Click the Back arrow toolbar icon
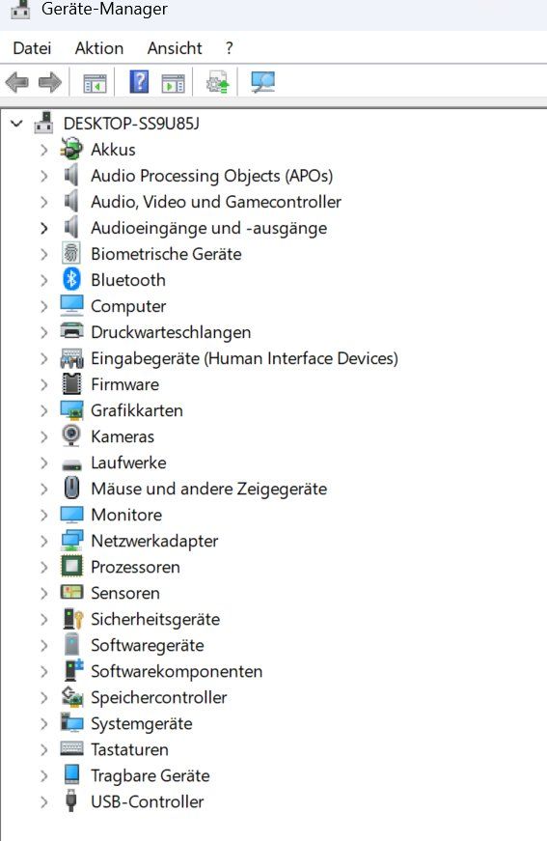547x841 pixels. (16, 83)
